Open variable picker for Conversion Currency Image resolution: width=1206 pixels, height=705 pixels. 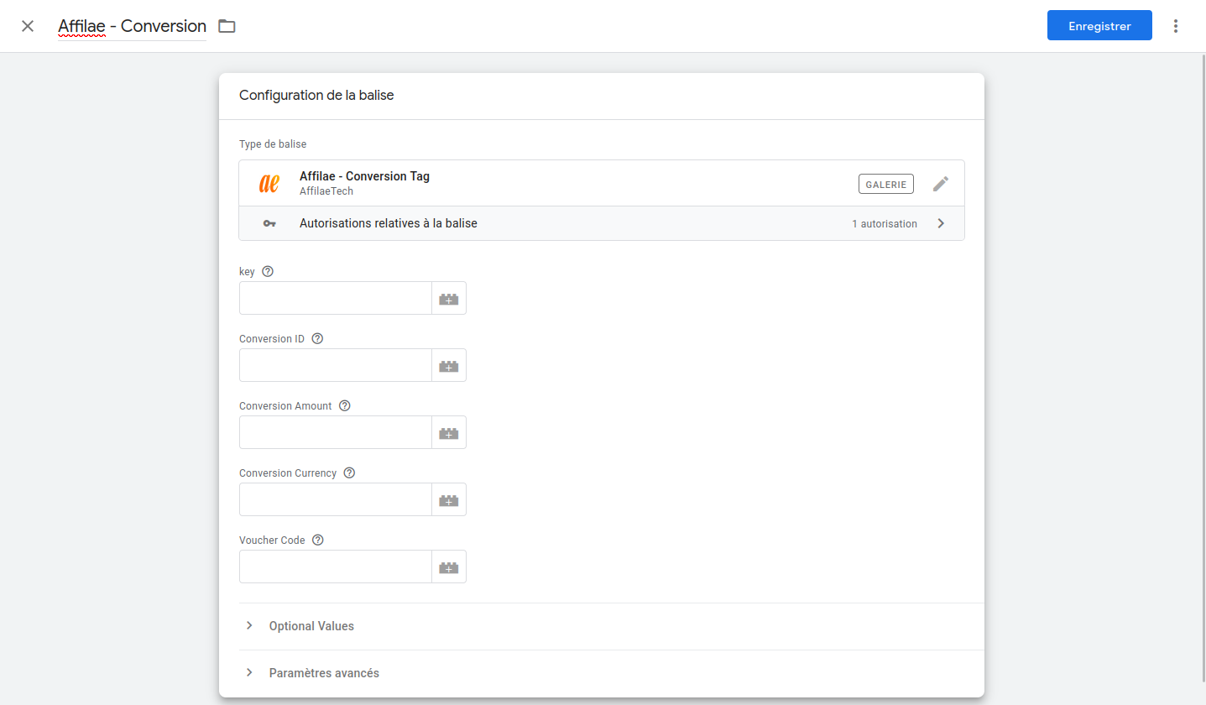click(x=449, y=500)
